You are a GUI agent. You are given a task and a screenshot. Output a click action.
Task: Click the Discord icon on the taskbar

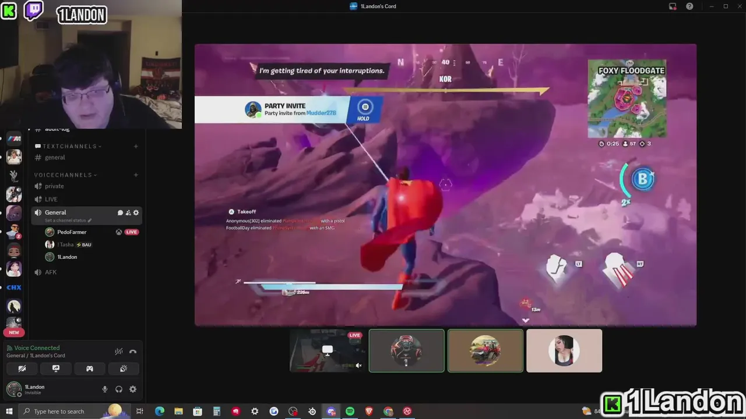click(x=331, y=411)
